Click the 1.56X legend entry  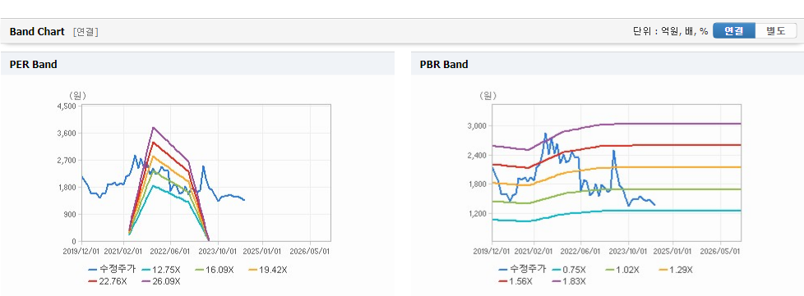pyautogui.click(x=515, y=281)
